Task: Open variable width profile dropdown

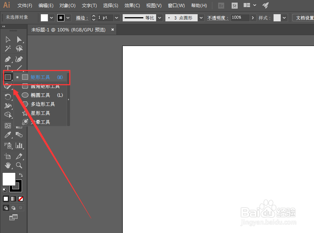Action: point(159,18)
